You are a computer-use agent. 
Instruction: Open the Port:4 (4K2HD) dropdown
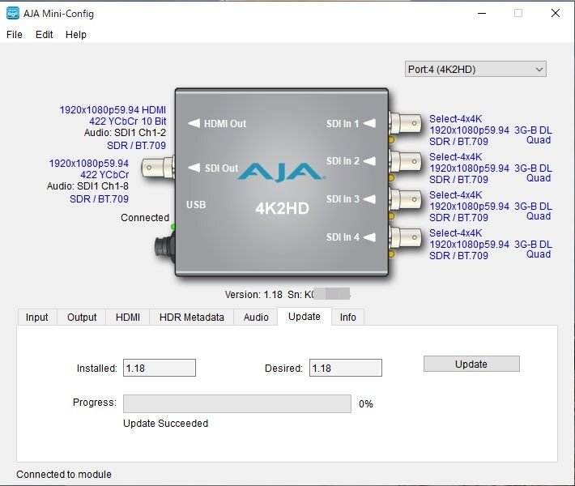coord(475,70)
